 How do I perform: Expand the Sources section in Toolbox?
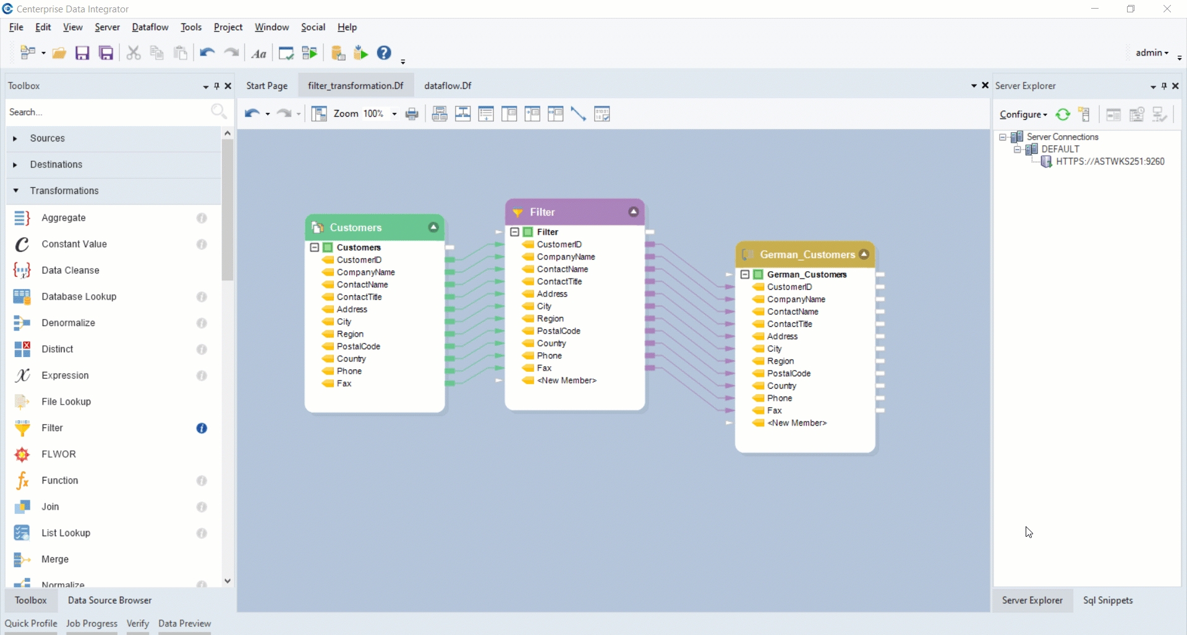click(x=15, y=138)
